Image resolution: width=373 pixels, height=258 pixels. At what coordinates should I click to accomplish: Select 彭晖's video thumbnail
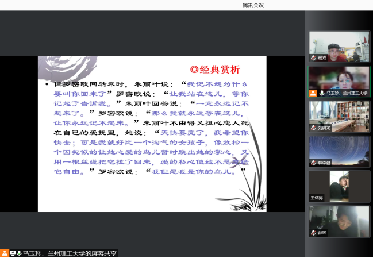tap(339, 221)
